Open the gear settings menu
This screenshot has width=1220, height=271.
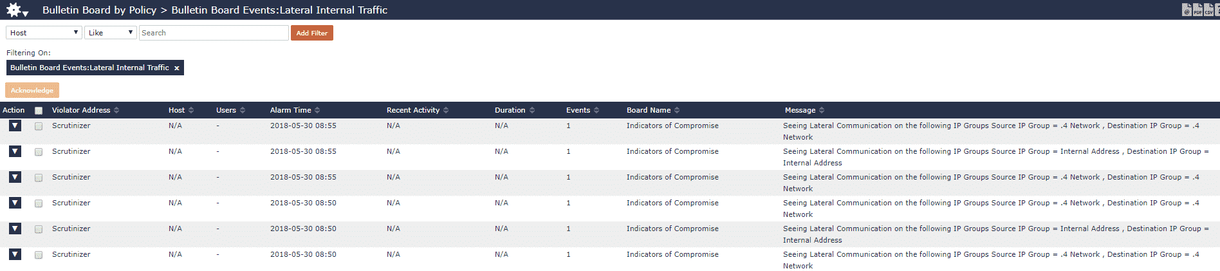coord(17,10)
